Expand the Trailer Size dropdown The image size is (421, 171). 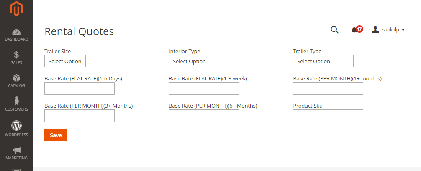[x=65, y=61]
